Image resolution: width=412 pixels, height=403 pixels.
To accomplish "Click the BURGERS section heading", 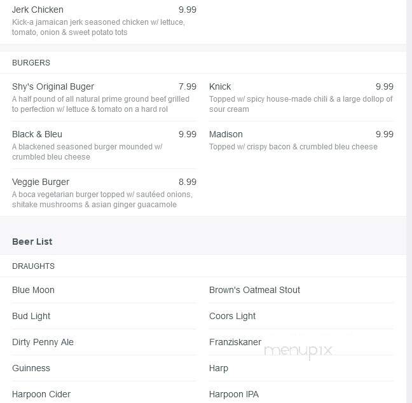I will click(x=31, y=63).
